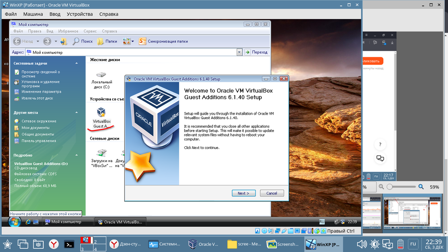Click Синхронизация папки toolbar button
Image resolution: width=448 pixels, height=252 pixels.
point(164,41)
